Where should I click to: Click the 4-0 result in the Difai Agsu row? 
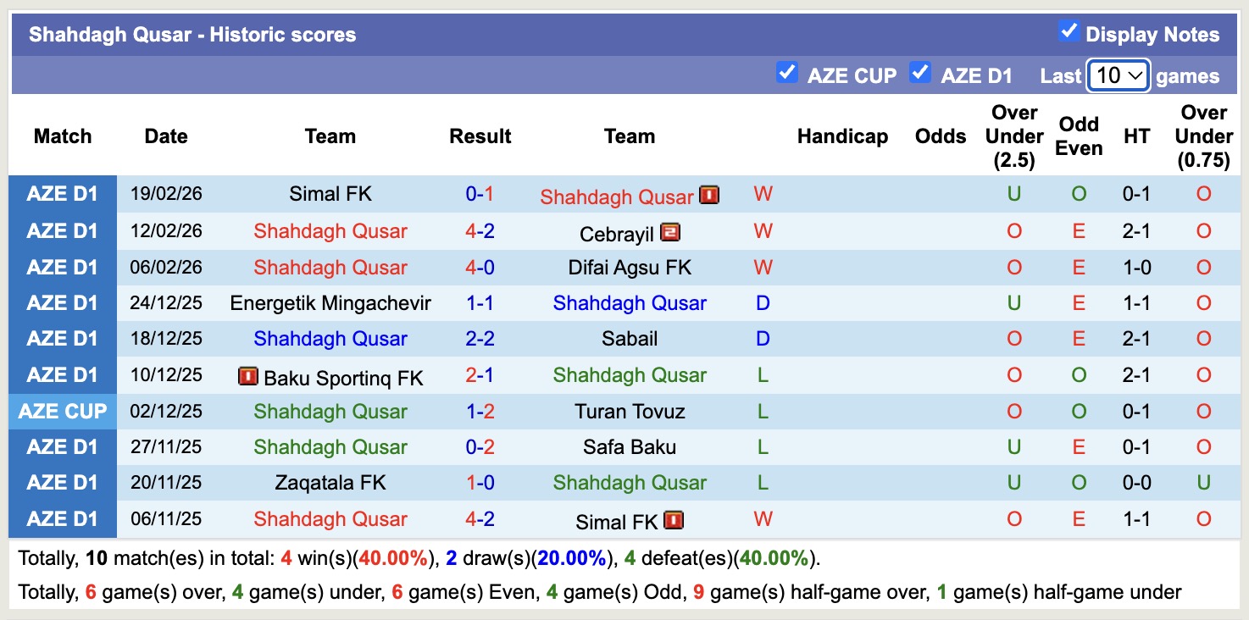click(480, 267)
